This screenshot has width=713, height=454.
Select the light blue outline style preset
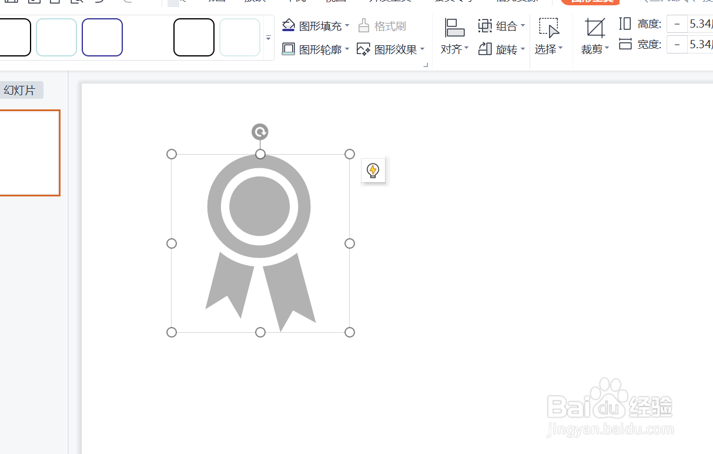(x=56, y=37)
